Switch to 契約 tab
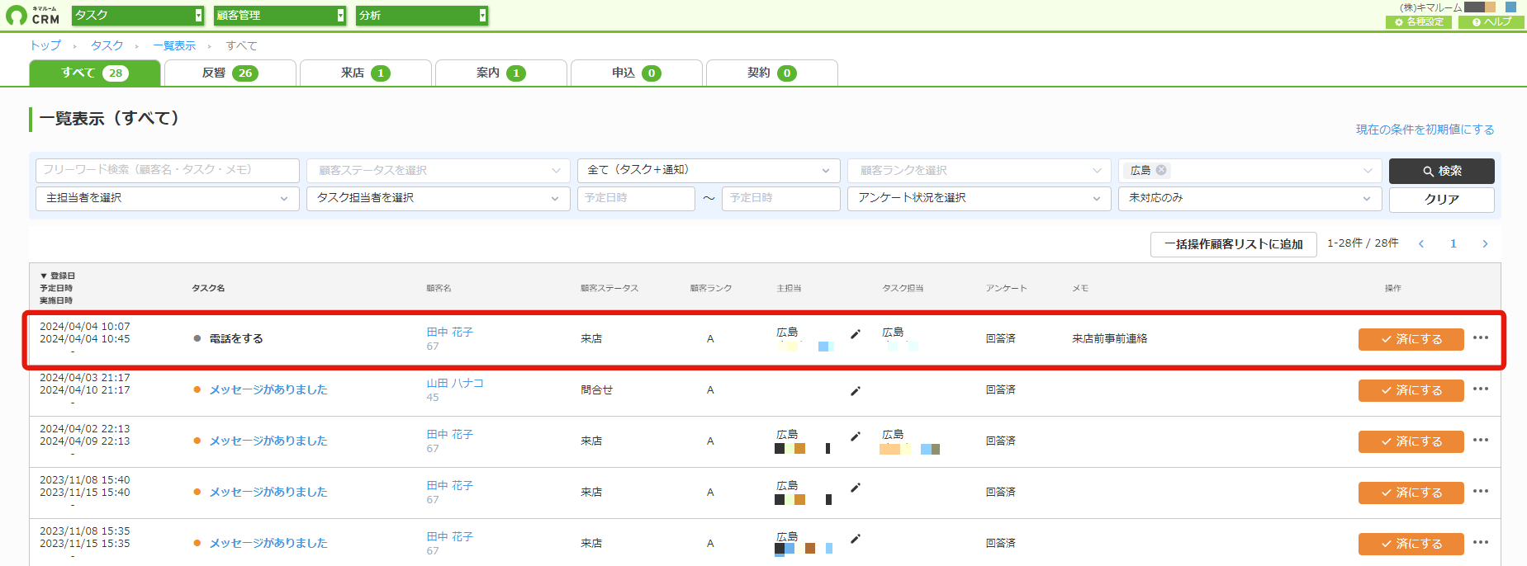The height and width of the screenshot is (566, 1527). 772,73
